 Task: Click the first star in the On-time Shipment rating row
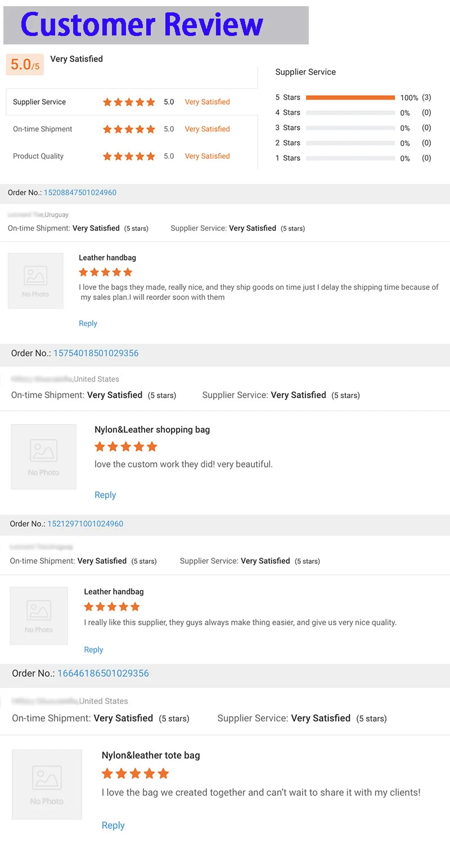point(107,129)
